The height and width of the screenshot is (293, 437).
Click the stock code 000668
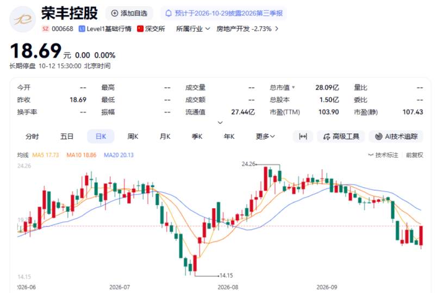(x=63, y=29)
